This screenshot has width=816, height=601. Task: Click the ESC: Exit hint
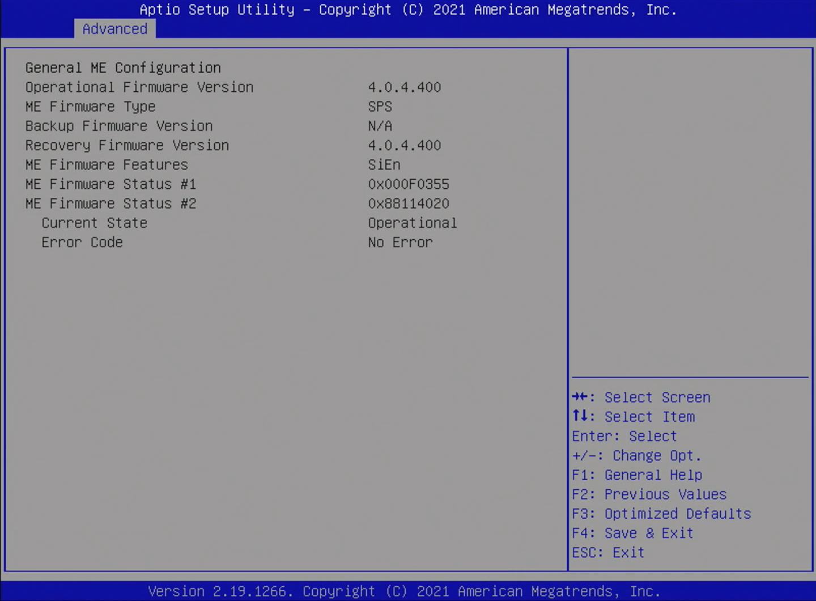(608, 552)
